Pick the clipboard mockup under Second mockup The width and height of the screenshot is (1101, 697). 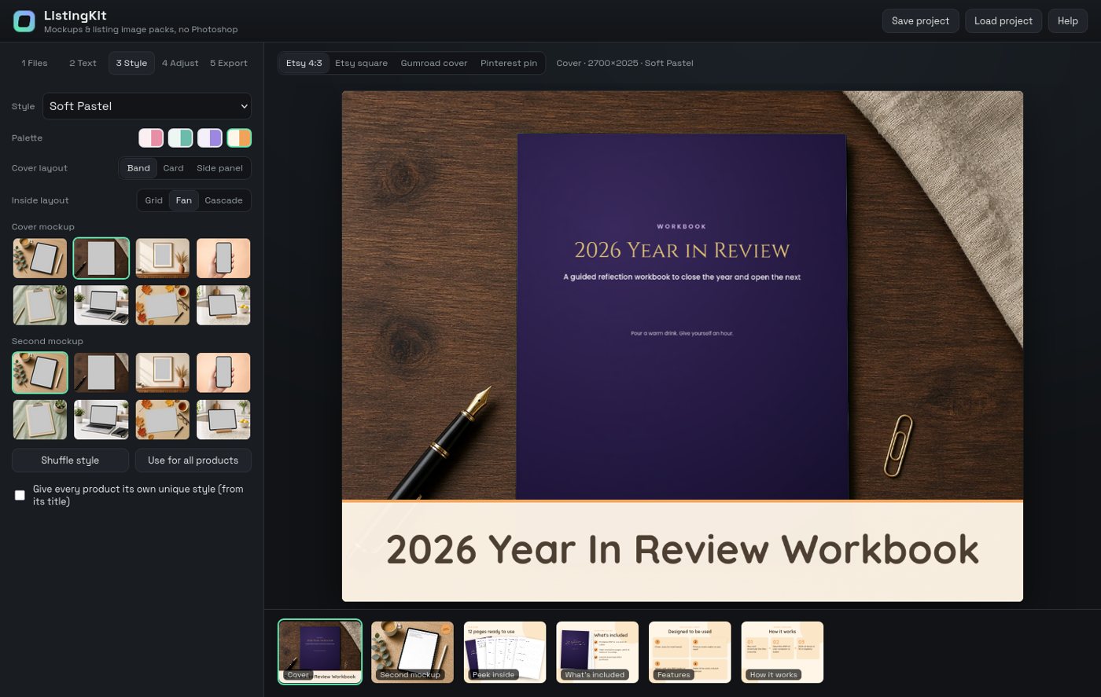[40, 420]
